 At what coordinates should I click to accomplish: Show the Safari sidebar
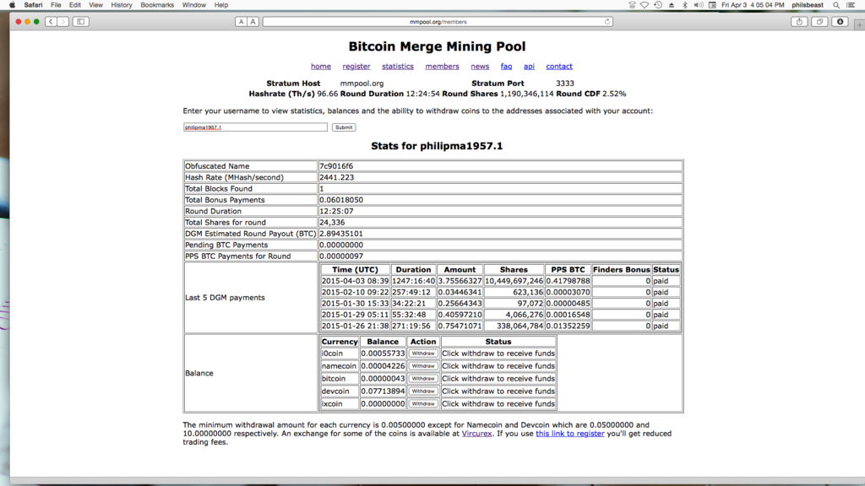(80, 21)
